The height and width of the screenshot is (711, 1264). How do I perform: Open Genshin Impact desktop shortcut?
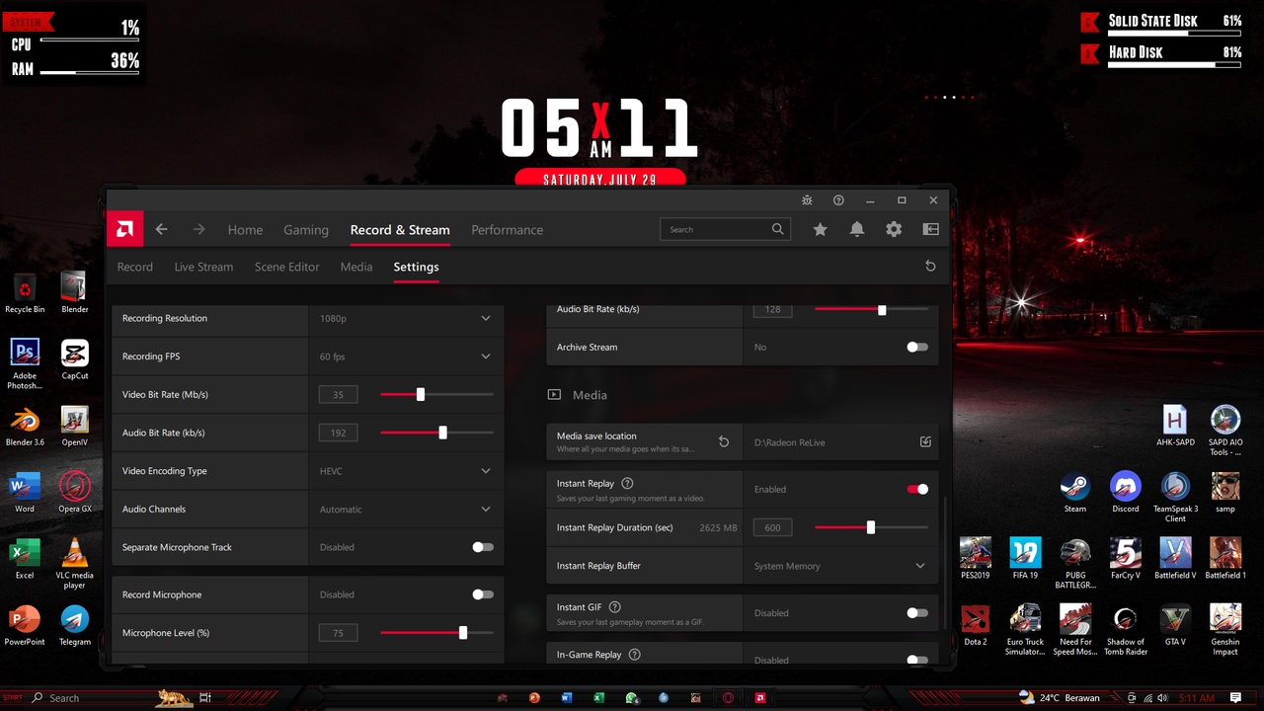1225,629
